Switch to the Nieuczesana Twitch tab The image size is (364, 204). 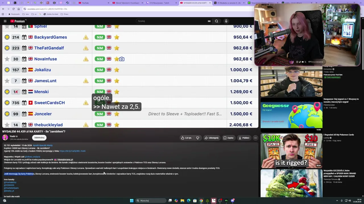coord(161,3)
